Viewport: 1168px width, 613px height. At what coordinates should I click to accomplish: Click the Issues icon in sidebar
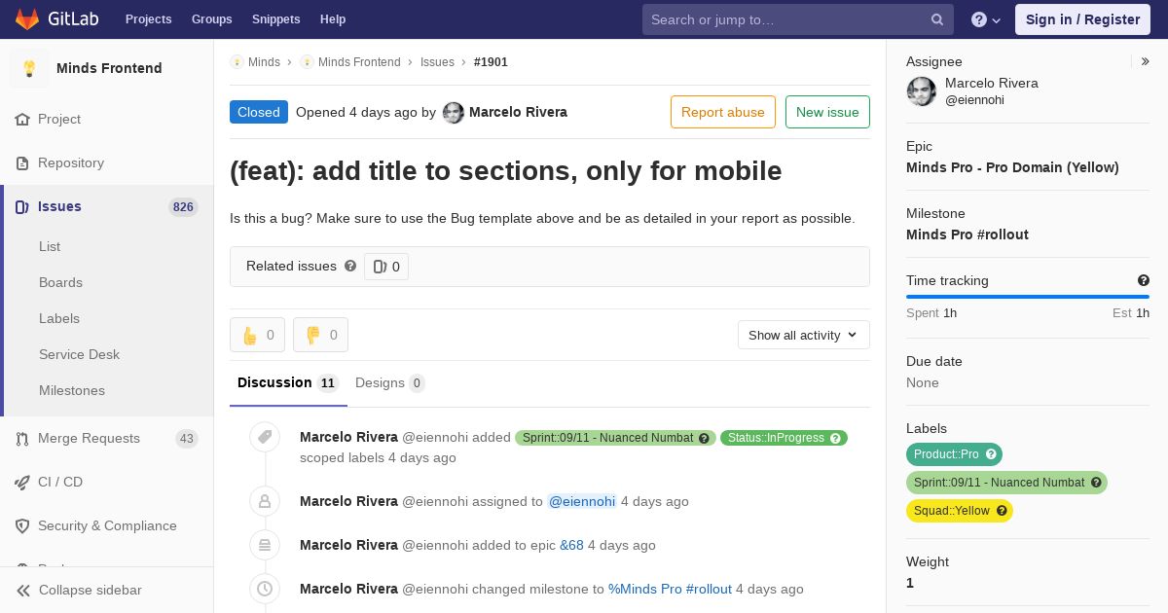pos(22,206)
